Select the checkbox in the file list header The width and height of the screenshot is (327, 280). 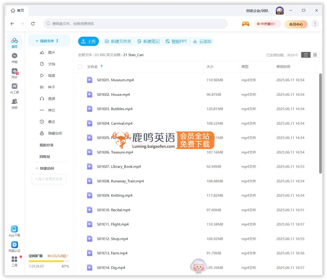[x=80, y=67]
